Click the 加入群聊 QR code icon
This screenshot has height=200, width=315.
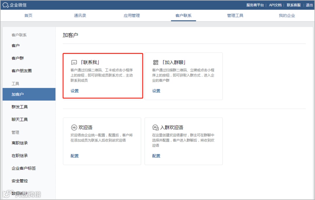pyautogui.click(x=156, y=62)
